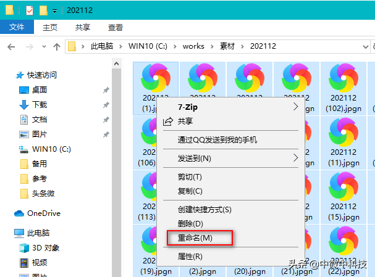Switch to the 查看 ribbon tab
The image size is (375, 277).
click(x=116, y=28)
